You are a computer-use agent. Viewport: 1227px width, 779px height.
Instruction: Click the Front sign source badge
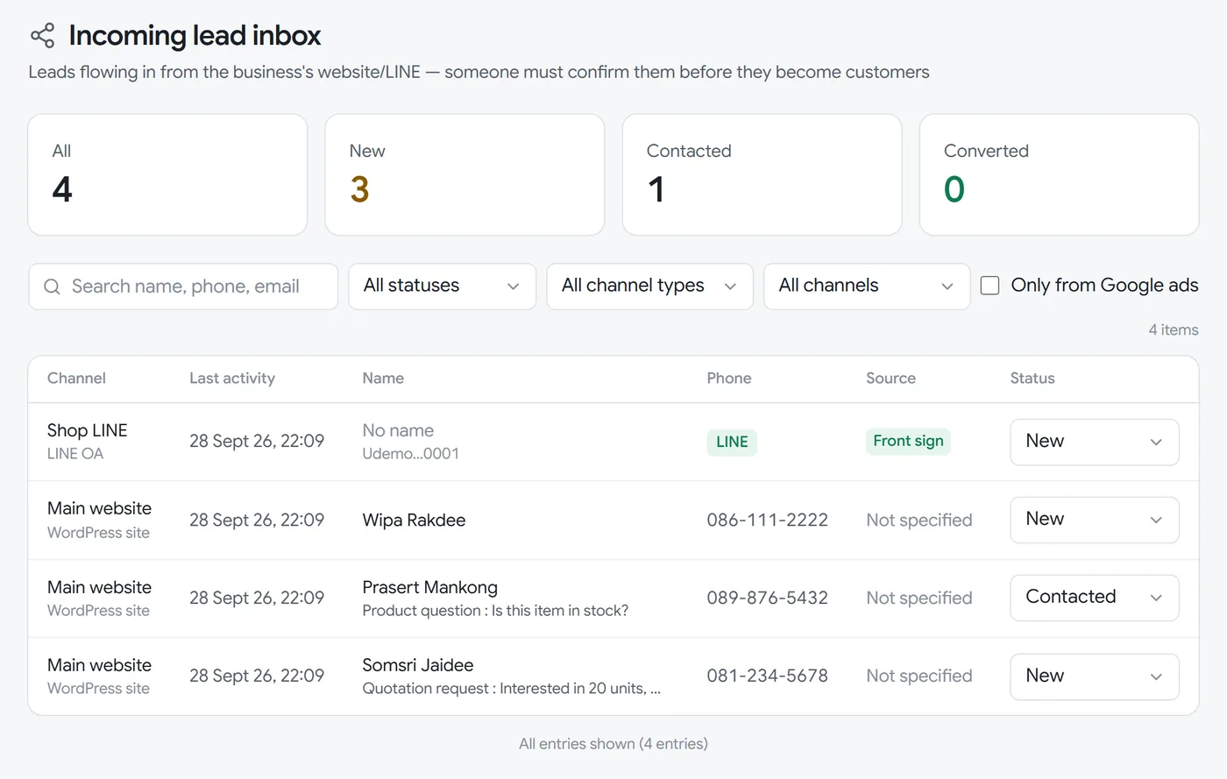click(x=908, y=441)
